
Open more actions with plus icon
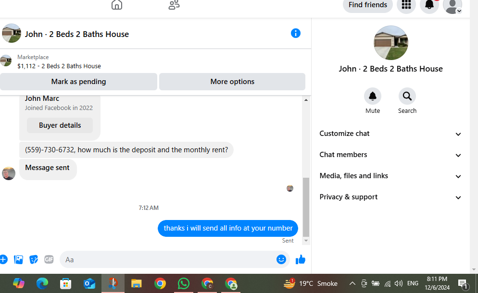[x=3, y=259]
